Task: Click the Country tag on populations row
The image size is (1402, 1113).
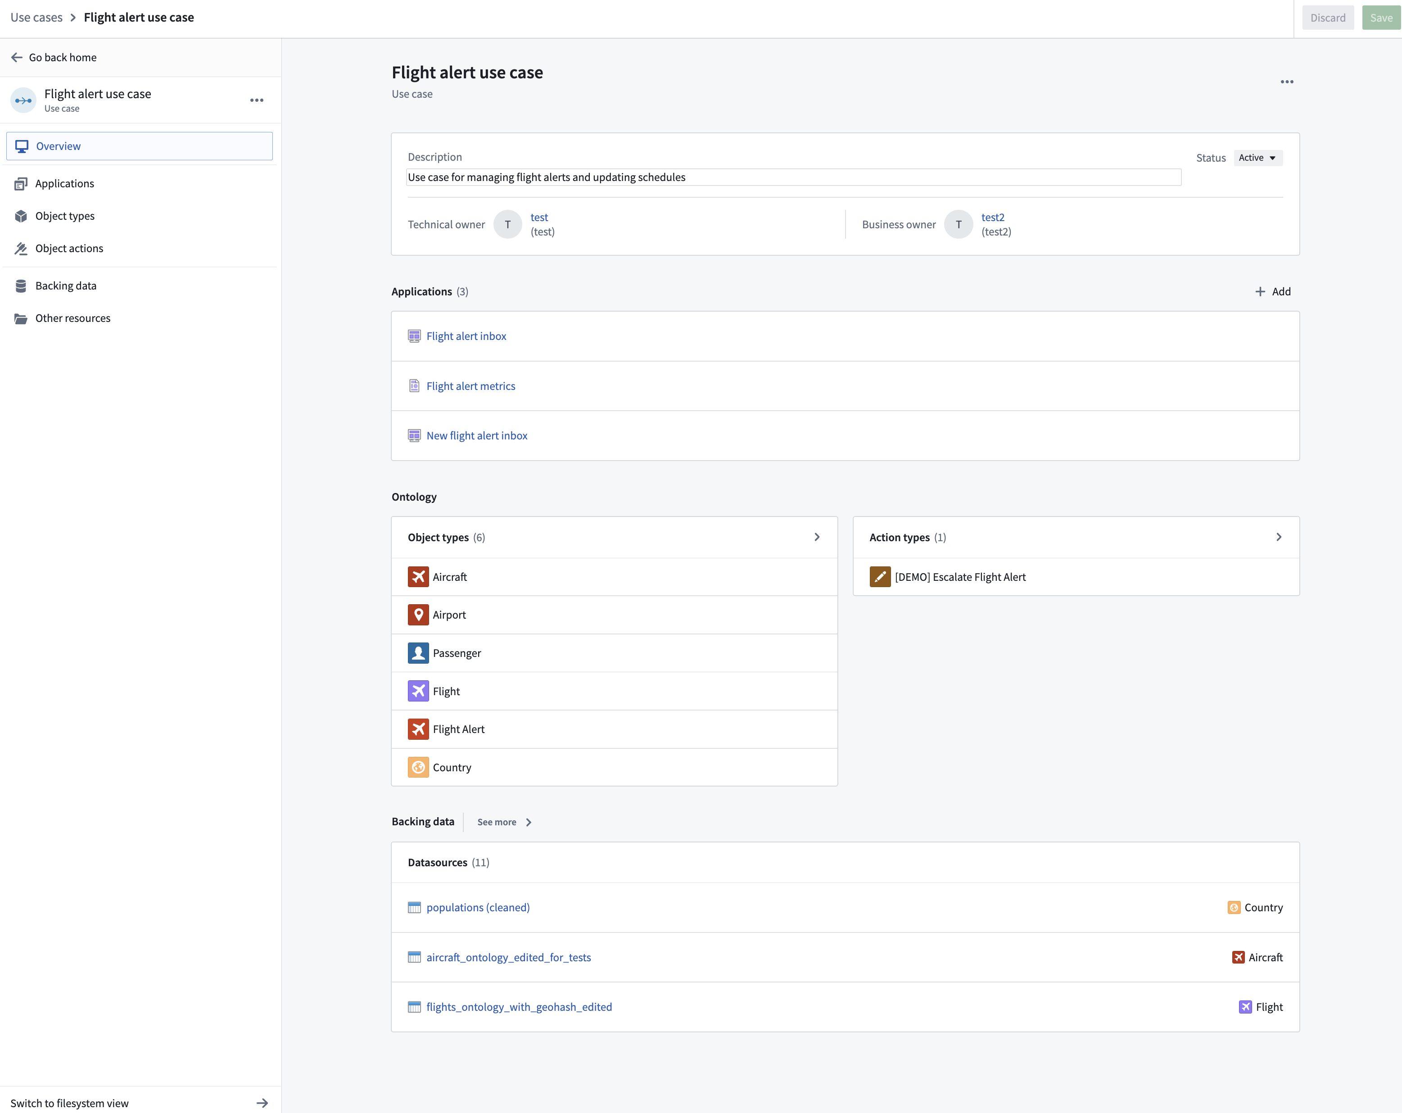Action: 1255,908
